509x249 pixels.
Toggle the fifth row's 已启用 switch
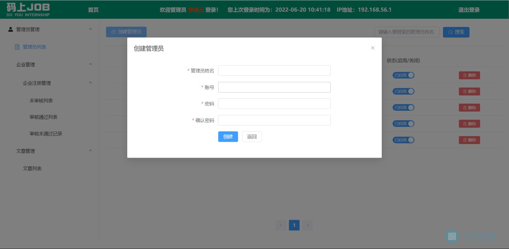[403, 140]
